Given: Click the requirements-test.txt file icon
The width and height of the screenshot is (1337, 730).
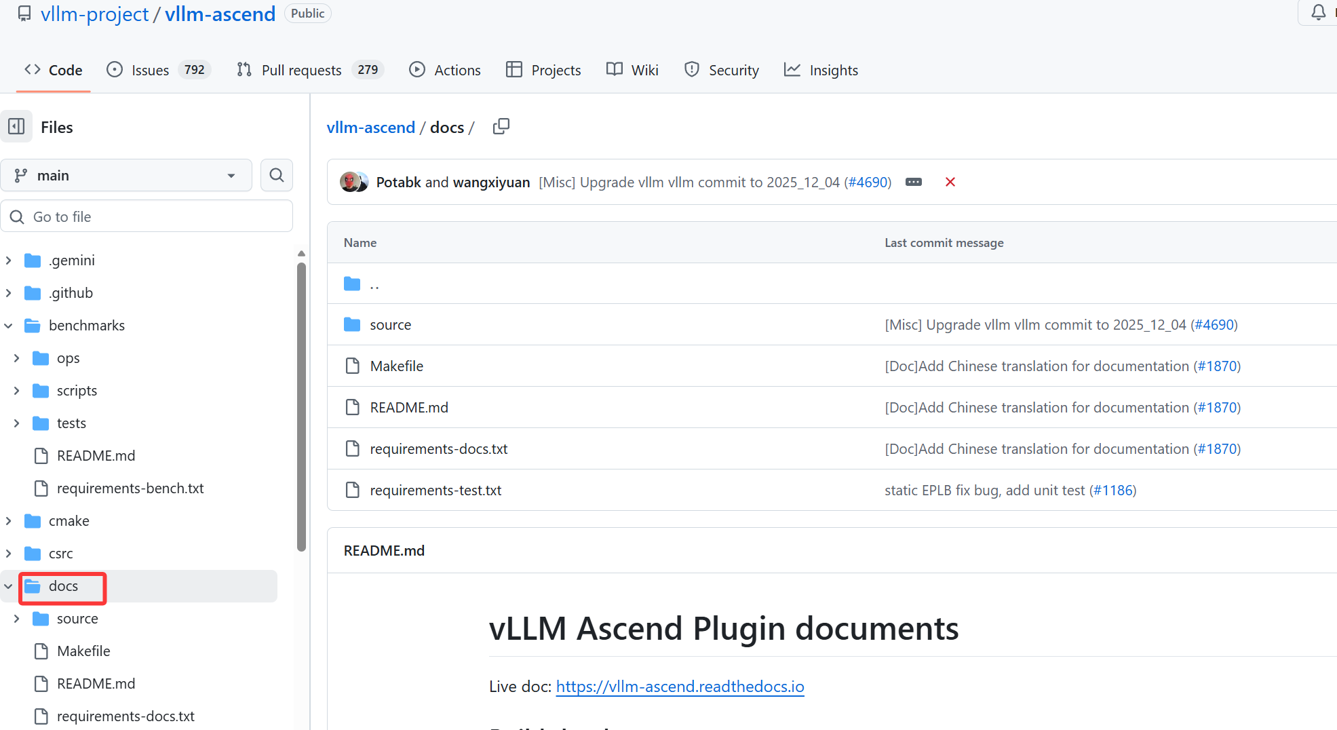Looking at the screenshot, I should click(352, 491).
